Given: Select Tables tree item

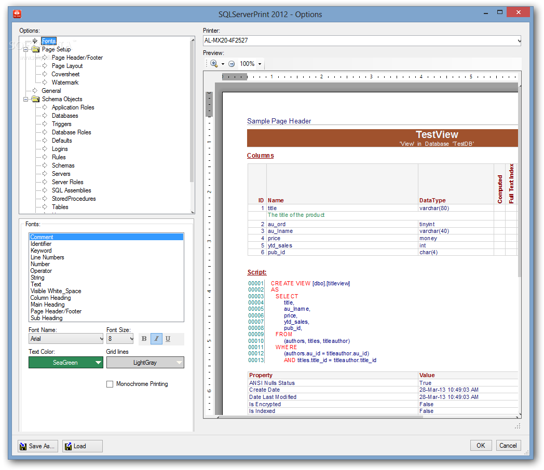Looking at the screenshot, I should tap(60, 208).
